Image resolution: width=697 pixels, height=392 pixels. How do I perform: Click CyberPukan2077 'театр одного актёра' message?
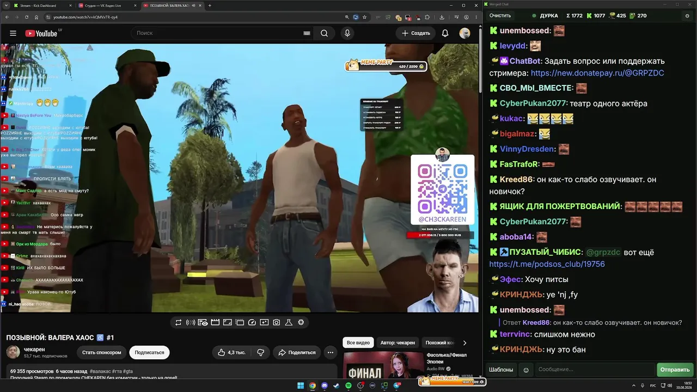click(x=609, y=103)
